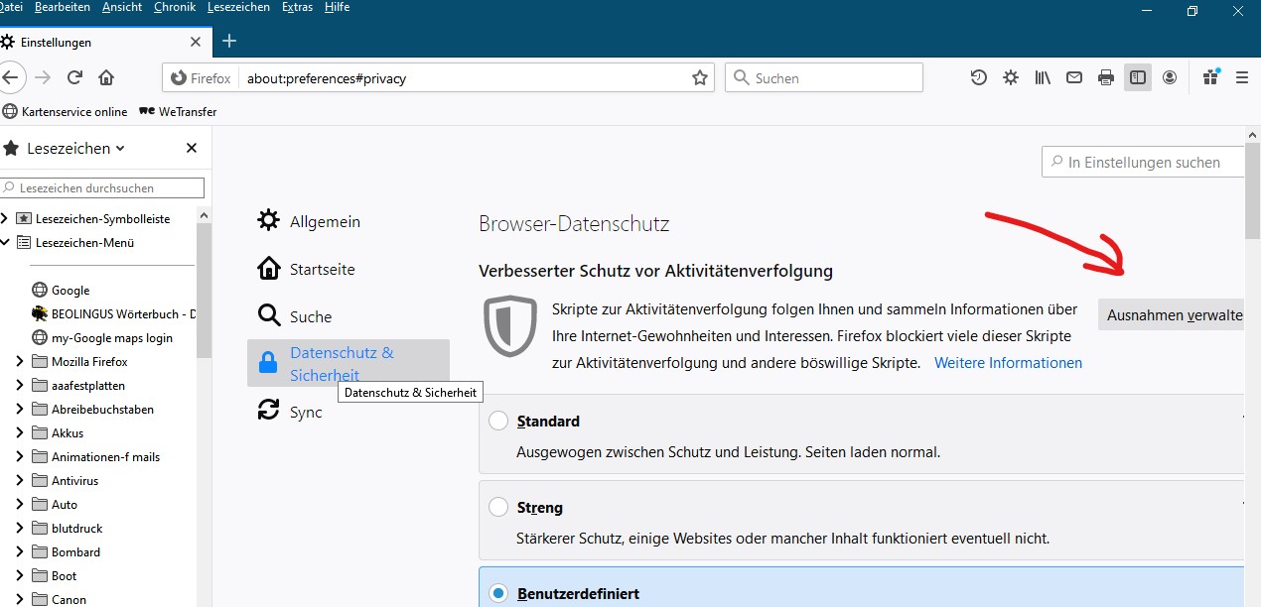This screenshot has width=1261, height=607.
Task: Select the Standard protection radio button
Action: 498,421
